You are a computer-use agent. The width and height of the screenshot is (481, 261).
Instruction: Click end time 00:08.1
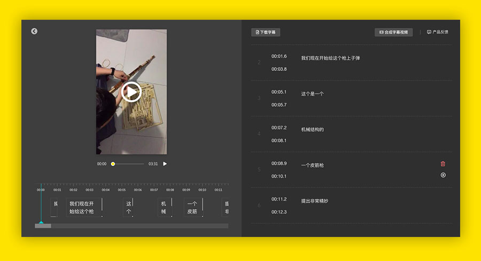[x=279, y=140]
